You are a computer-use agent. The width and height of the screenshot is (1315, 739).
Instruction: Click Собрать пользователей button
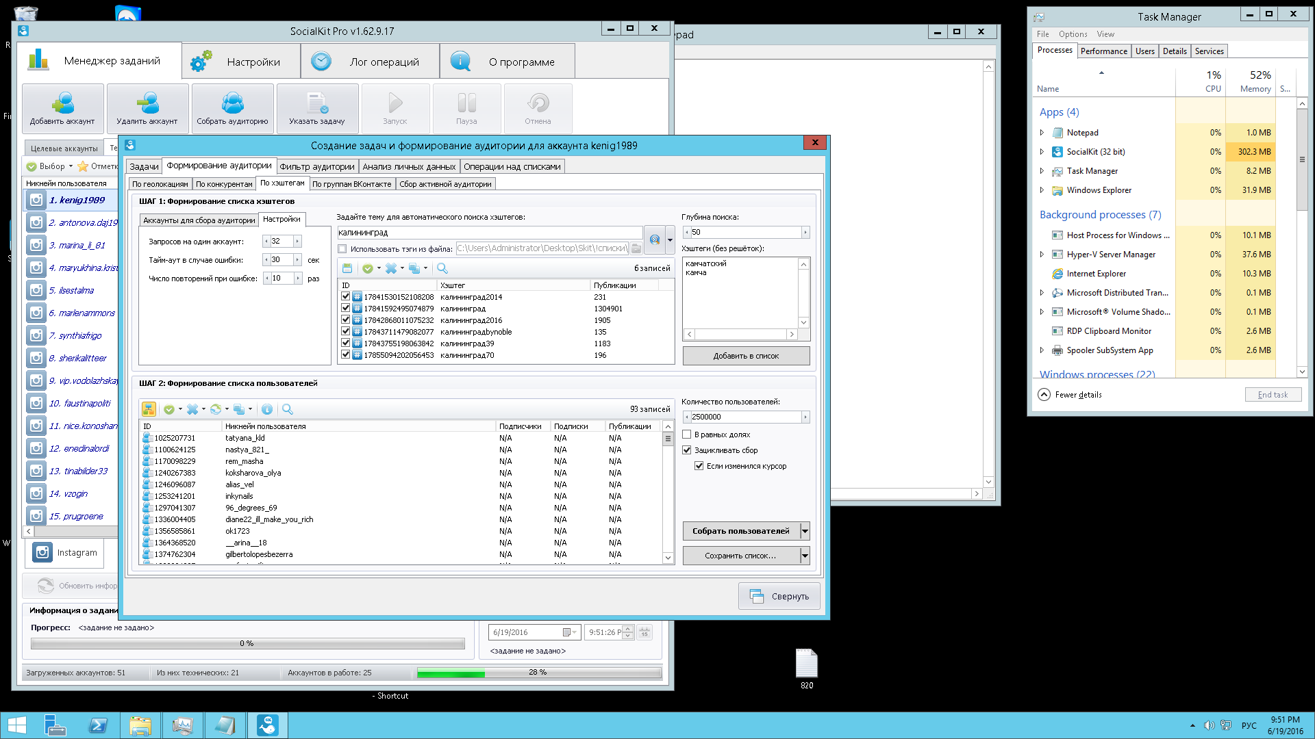[x=741, y=531]
